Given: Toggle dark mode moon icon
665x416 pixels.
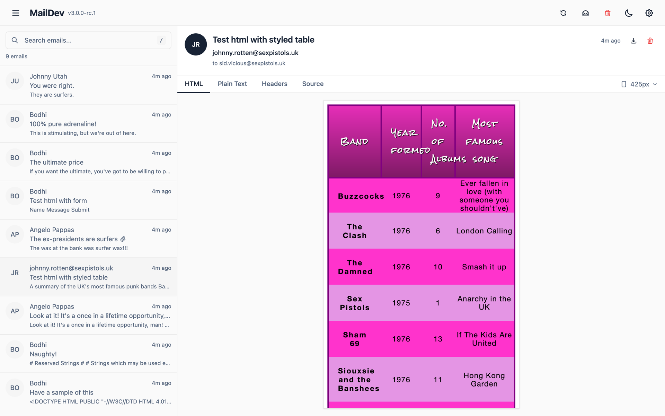Looking at the screenshot, I should point(629,13).
